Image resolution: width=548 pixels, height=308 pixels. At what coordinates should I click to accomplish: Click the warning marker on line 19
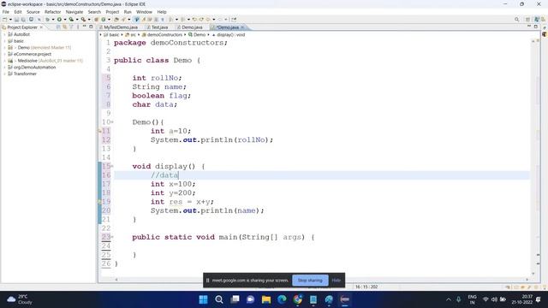(x=100, y=202)
